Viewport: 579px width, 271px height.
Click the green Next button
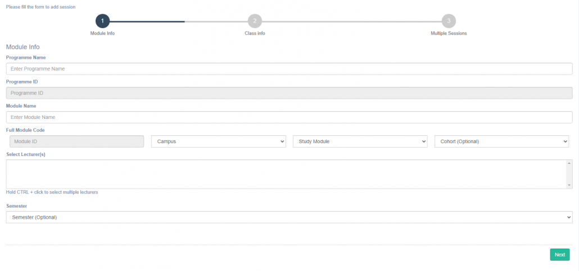pyautogui.click(x=559, y=255)
